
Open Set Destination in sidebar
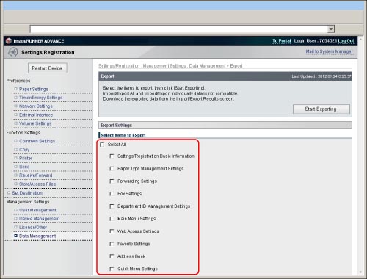27,193
